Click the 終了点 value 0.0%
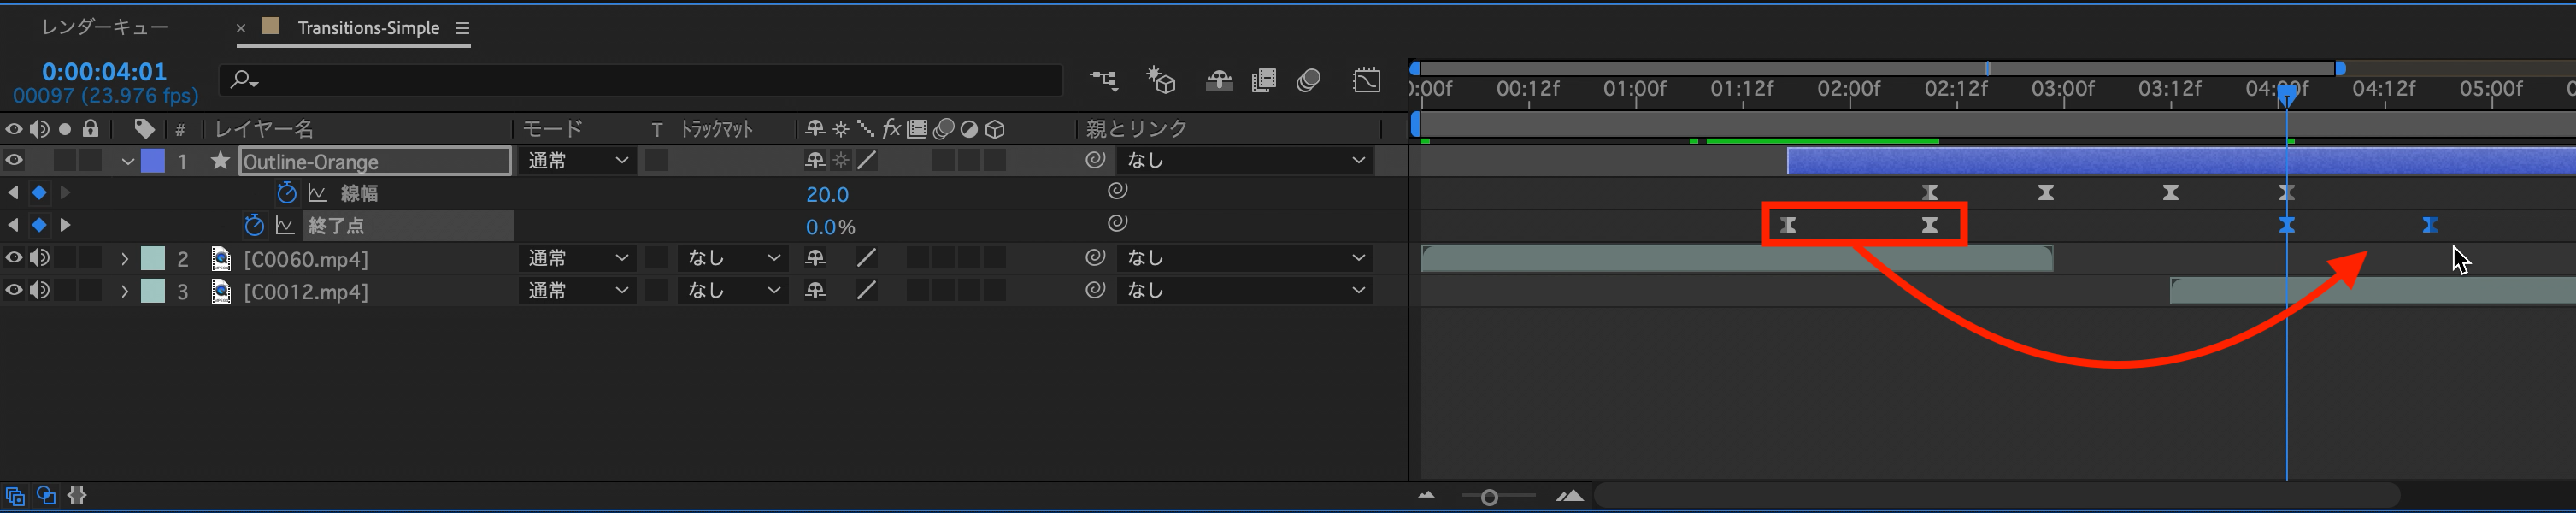The width and height of the screenshot is (2576, 513). pyautogui.click(x=830, y=227)
